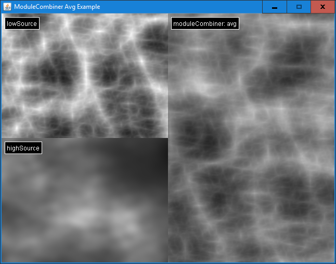336x264 pixels.
Task: Click the top-right corner of moduleCombiner image
Action: pos(330,18)
